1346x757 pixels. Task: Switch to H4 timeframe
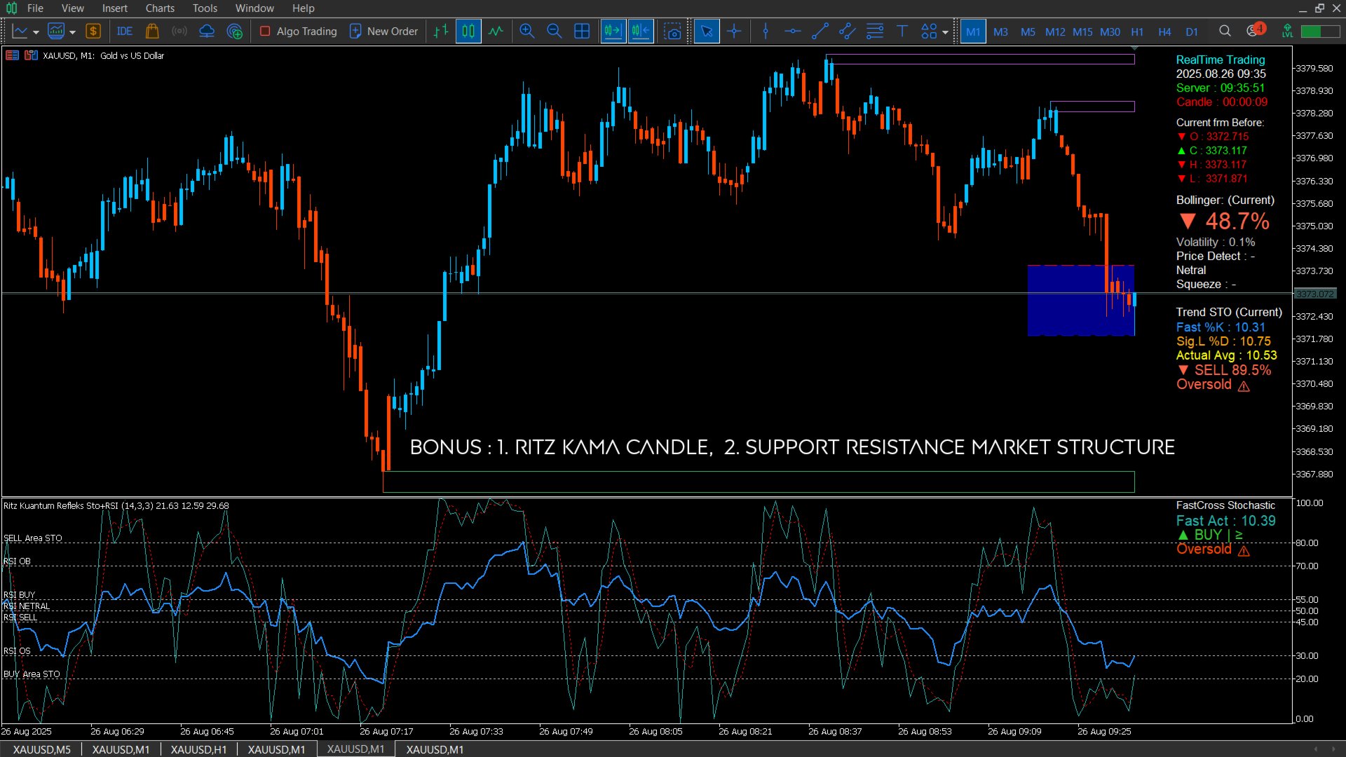coord(1164,32)
